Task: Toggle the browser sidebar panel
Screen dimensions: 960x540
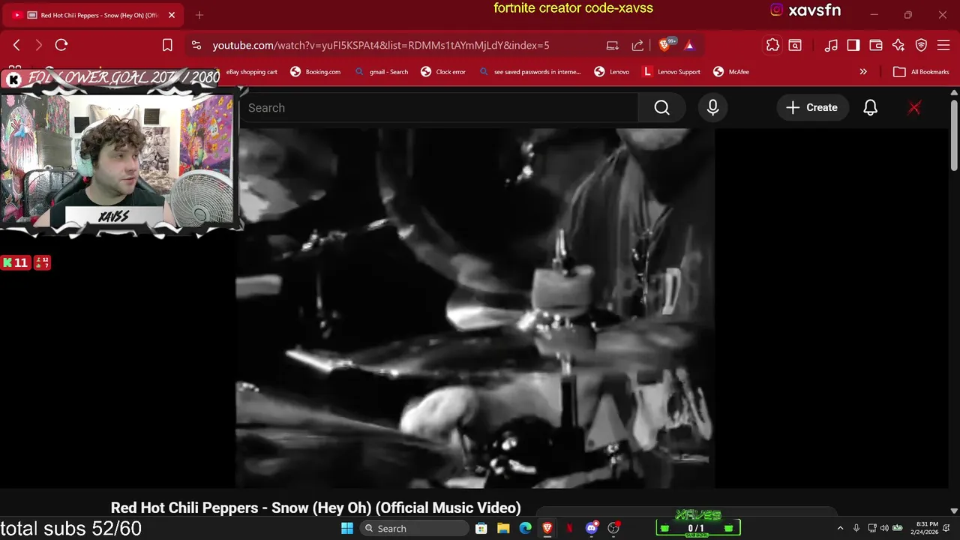Action: tap(853, 45)
